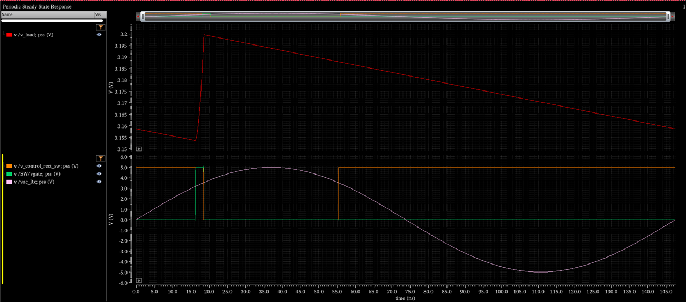Click the play arrow icon in bottom strip
Screen dimensions: 686x302
pyautogui.click(x=139, y=281)
